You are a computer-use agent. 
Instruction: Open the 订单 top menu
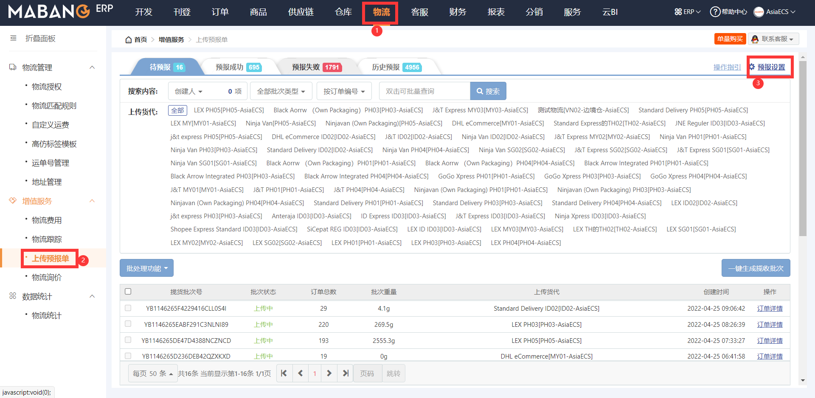(220, 12)
